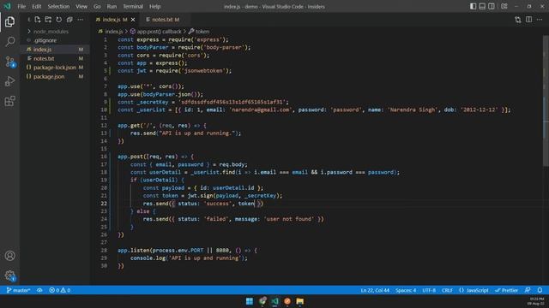
Task: Toggle the bottom panel visibility
Action: [482, 6]
